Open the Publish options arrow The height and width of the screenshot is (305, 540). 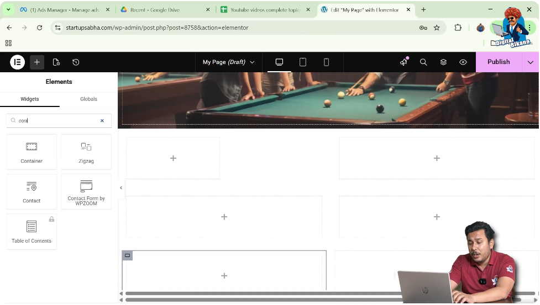click(531, 62)
